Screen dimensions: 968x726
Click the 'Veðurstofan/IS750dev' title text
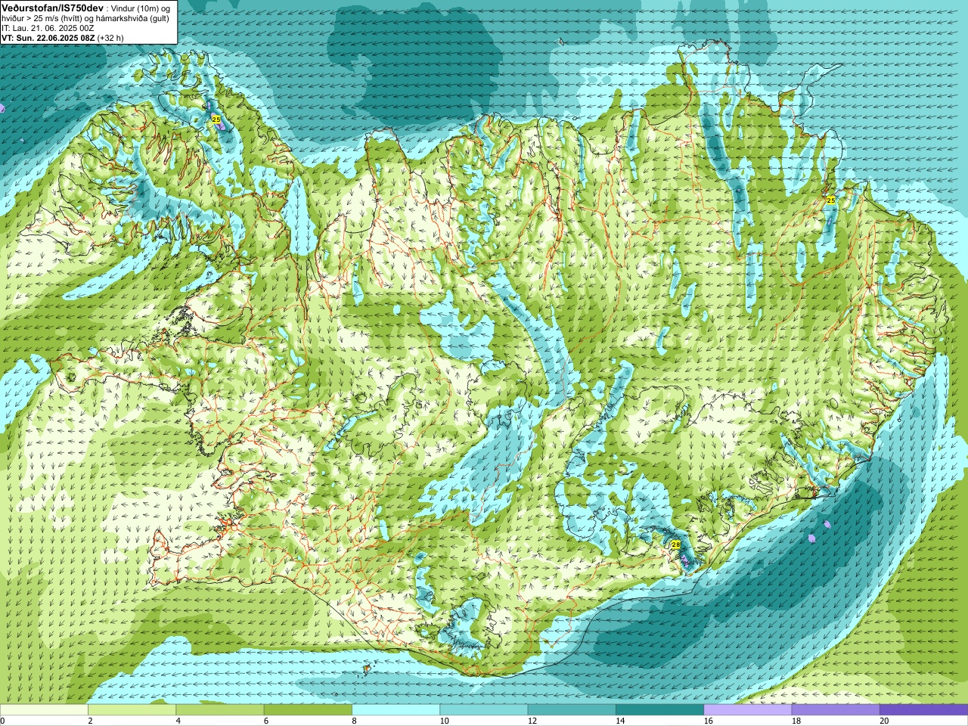click(51, 8)
